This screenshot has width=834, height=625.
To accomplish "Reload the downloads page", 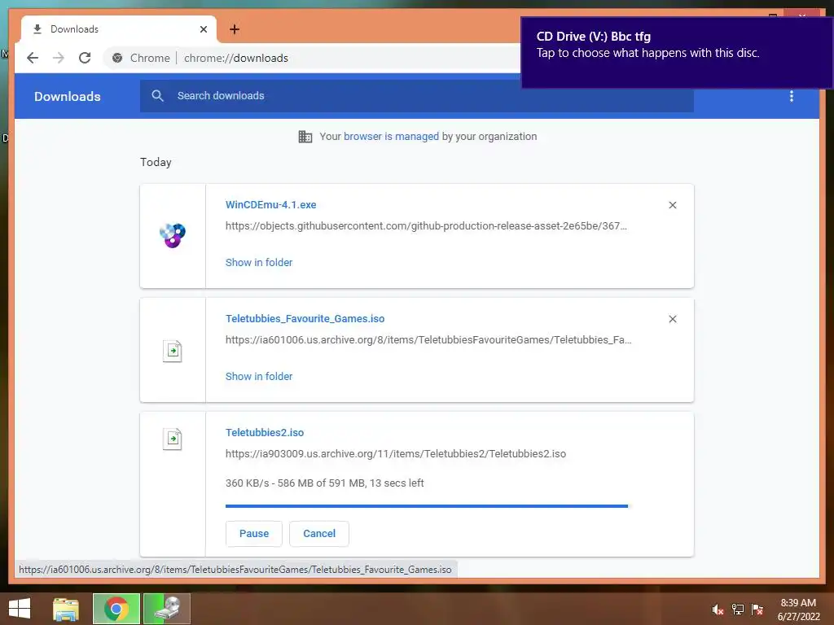I will pos(85,58).
